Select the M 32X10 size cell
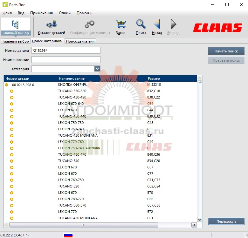Image resolution: width=248 pixels, height=238 pixels. tap(154, 85)
